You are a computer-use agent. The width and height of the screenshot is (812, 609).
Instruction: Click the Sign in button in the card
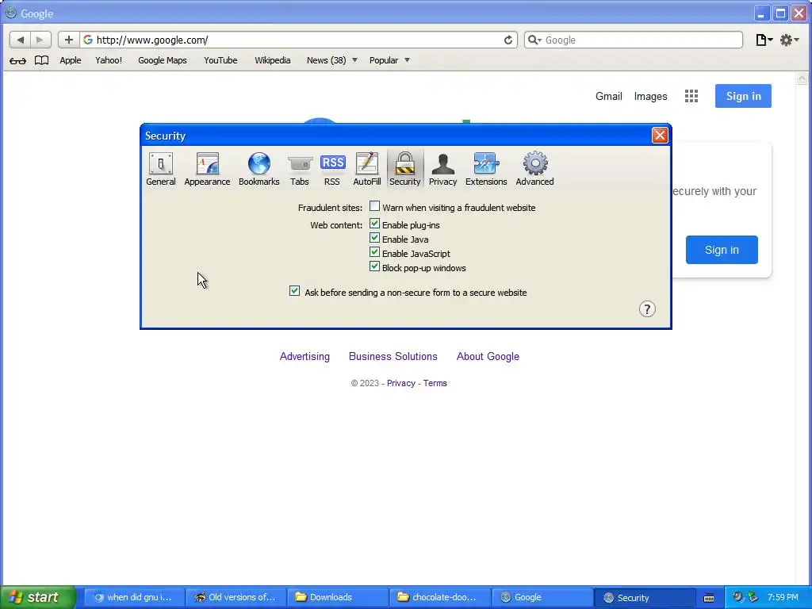click(722, 250)
